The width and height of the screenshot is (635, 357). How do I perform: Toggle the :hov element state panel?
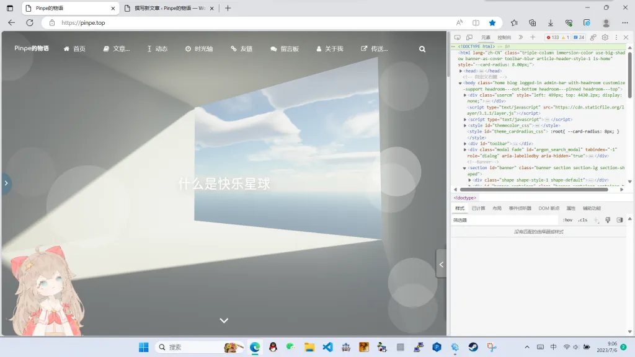568,220
